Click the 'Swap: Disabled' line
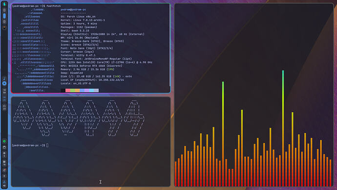 click(x=72, y=73)
